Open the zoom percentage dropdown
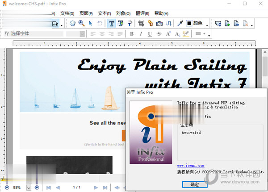The width and height of the screenshot is (268, 192). (x=29, y=188)
